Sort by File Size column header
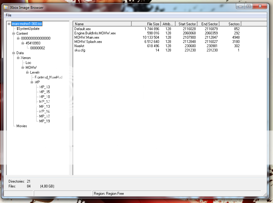This screenshot has height=203, width=273. pyautogui.click(x=146, y=24)
